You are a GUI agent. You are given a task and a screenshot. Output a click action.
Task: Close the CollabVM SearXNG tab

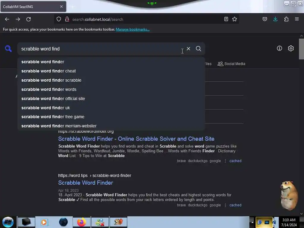[61, 7]
